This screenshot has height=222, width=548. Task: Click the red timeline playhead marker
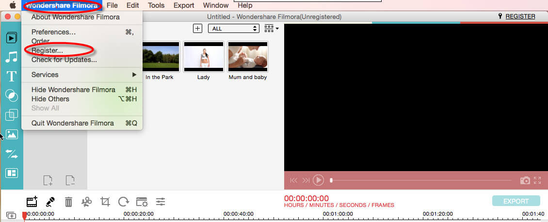tap(24, 216)
